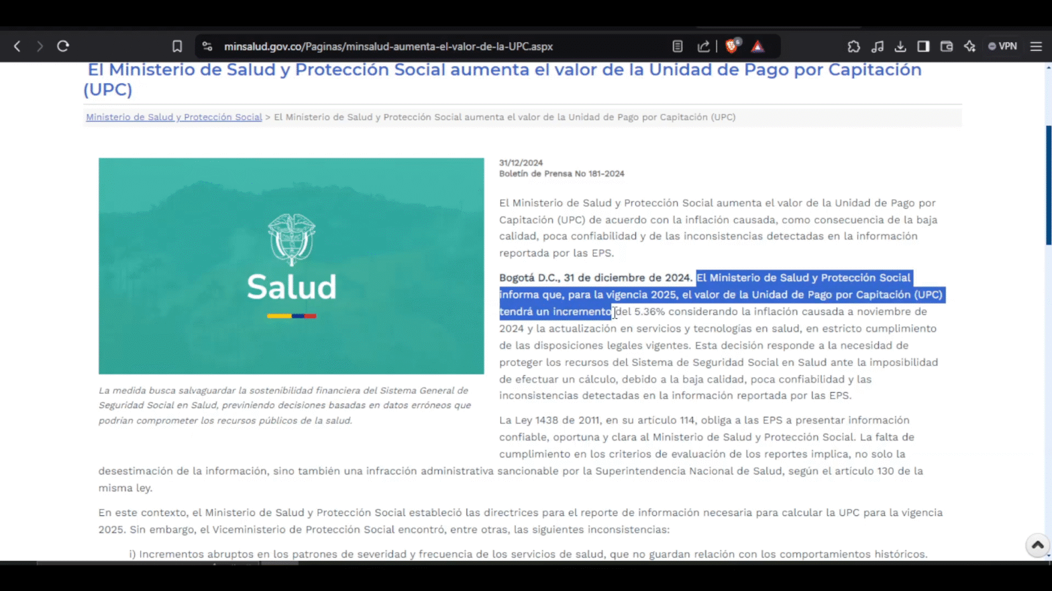The height and width of the screenshot is (591, 1052).
Task: Open the Brave Wallet icon
Action: pos(947,46)
